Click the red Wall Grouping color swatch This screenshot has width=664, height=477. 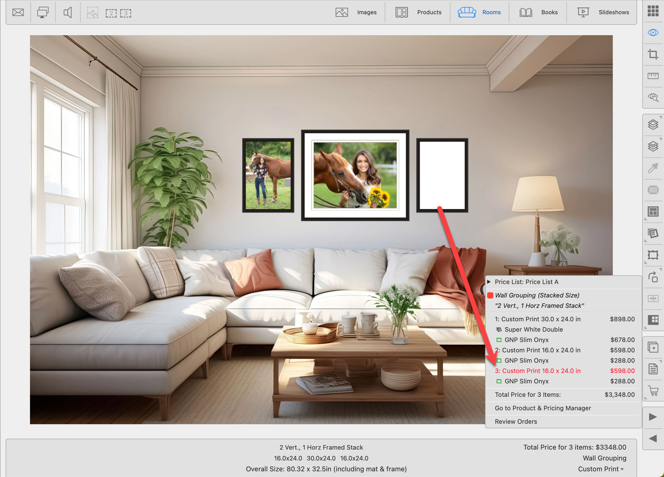490,295
